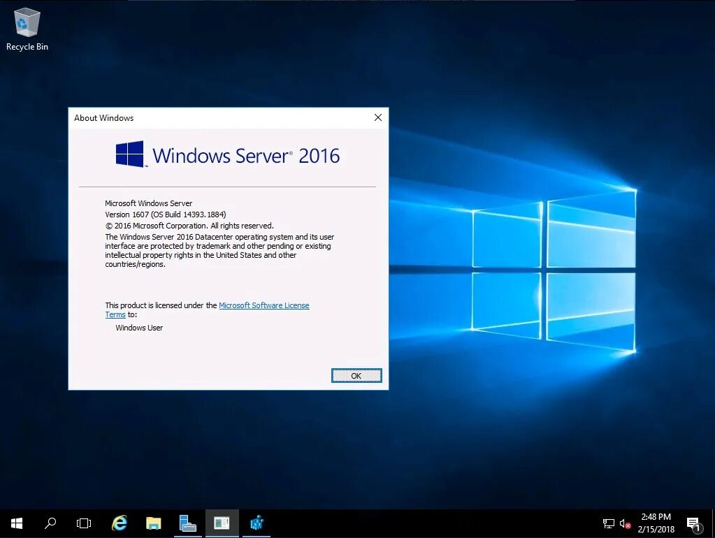715x538 pixels.
Task: Click the muted volume tray icon
Action: pos(625,524)
